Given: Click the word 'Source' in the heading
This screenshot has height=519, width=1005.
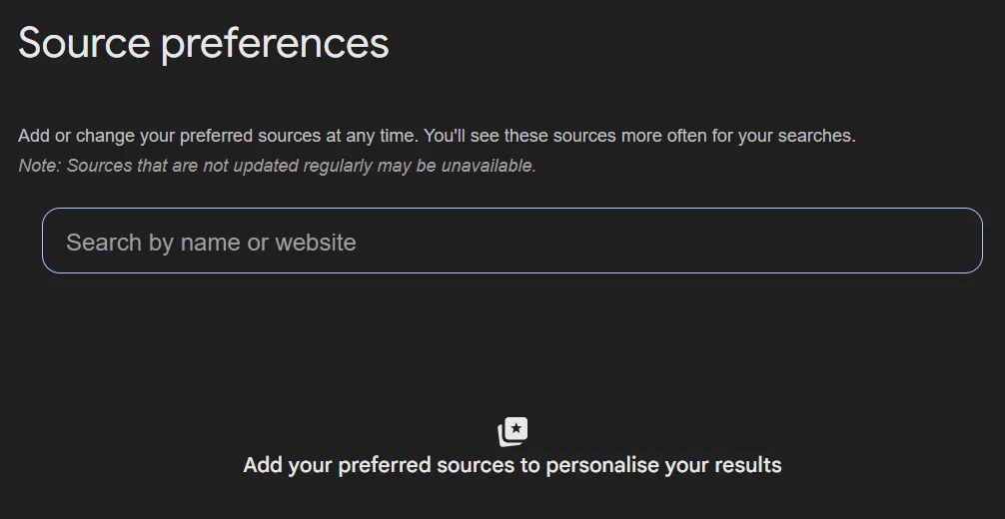Looking at the screenshot, I should (x=84, y=43).
